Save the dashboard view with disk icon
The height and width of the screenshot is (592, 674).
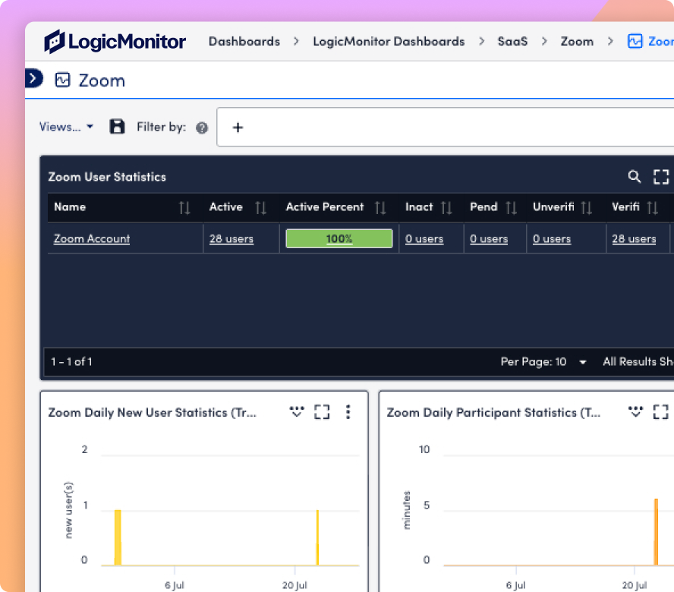tap(117, 127)
